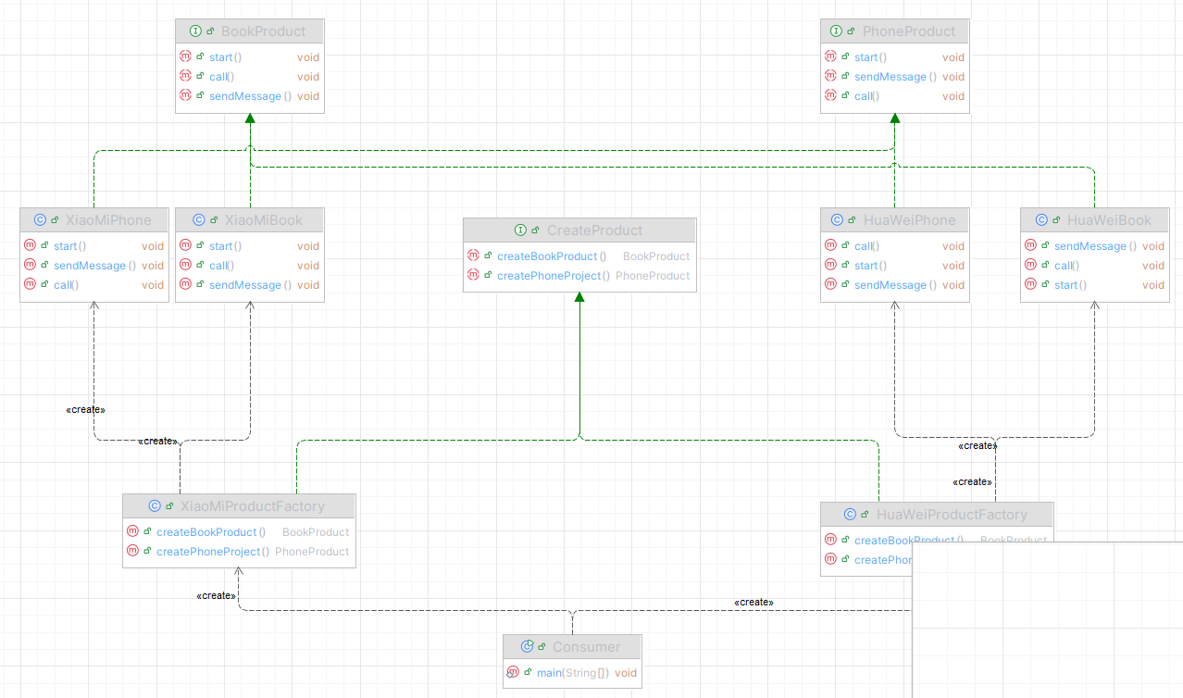Click sendMessage() method name in HuaWeiPhone
This screenshot has height=698, width=1183.
pyautogui.click(x=895, y=285)
